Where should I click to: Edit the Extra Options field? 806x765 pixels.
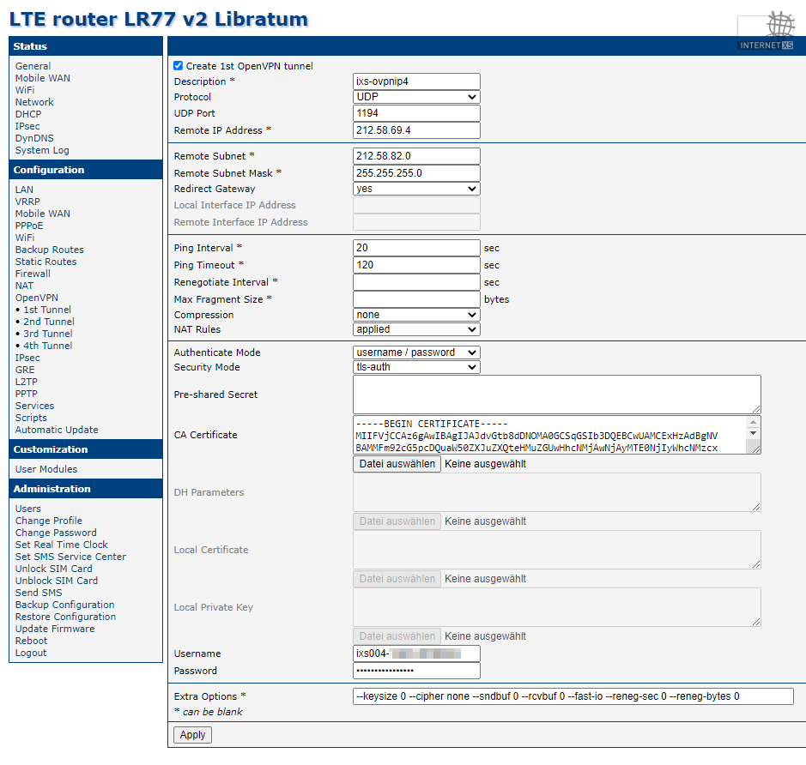pyautogui.click(x=573, y=696)
